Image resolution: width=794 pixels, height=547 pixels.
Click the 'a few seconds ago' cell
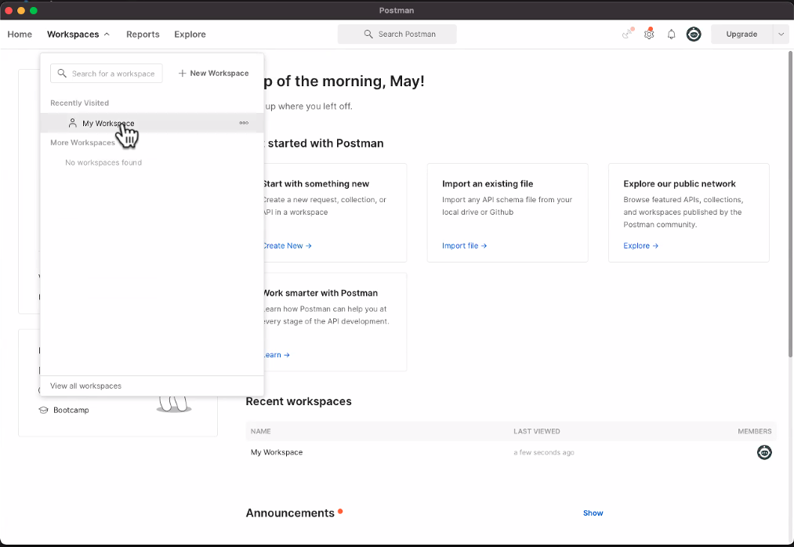[544, 452]
